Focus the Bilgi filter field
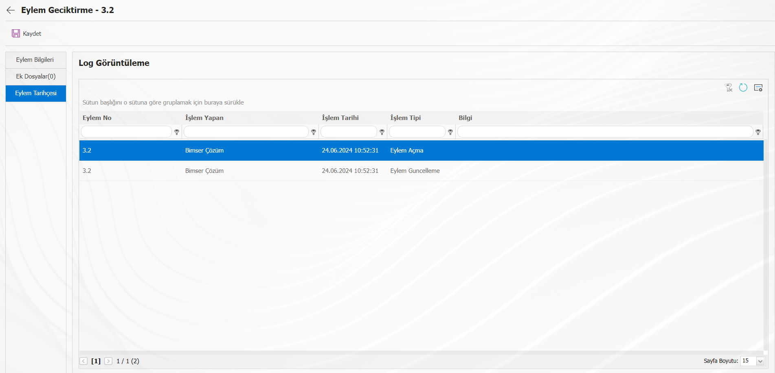Viewport: 775px width, 373px height. (x=605, y=132)
